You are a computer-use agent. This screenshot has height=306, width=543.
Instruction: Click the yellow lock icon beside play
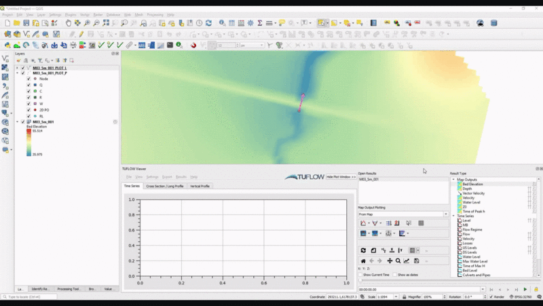536,290
